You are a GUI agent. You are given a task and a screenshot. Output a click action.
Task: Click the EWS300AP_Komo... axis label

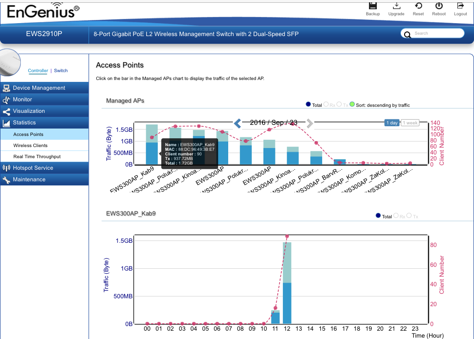pos(343,181)
